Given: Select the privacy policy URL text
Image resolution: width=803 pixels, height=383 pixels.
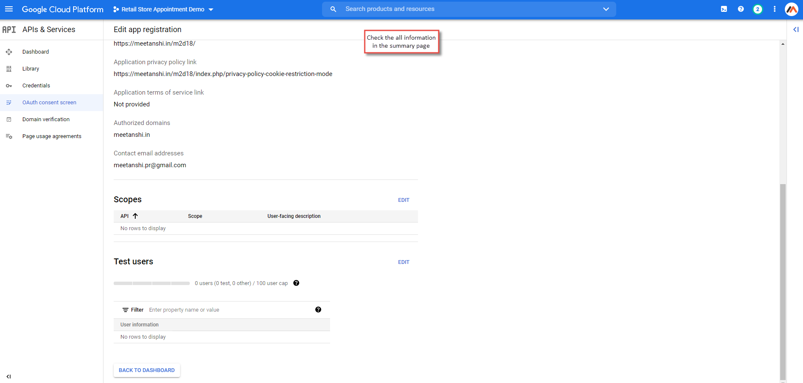Looking at the screenshot, I should [x=223, y=74].
